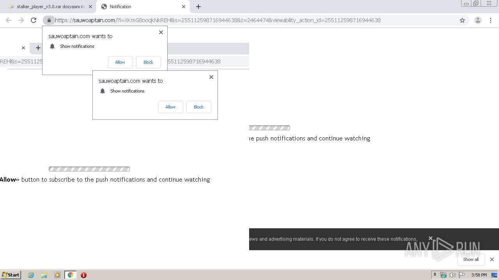Select Chrome in the taskbar

tap(70, 275)
